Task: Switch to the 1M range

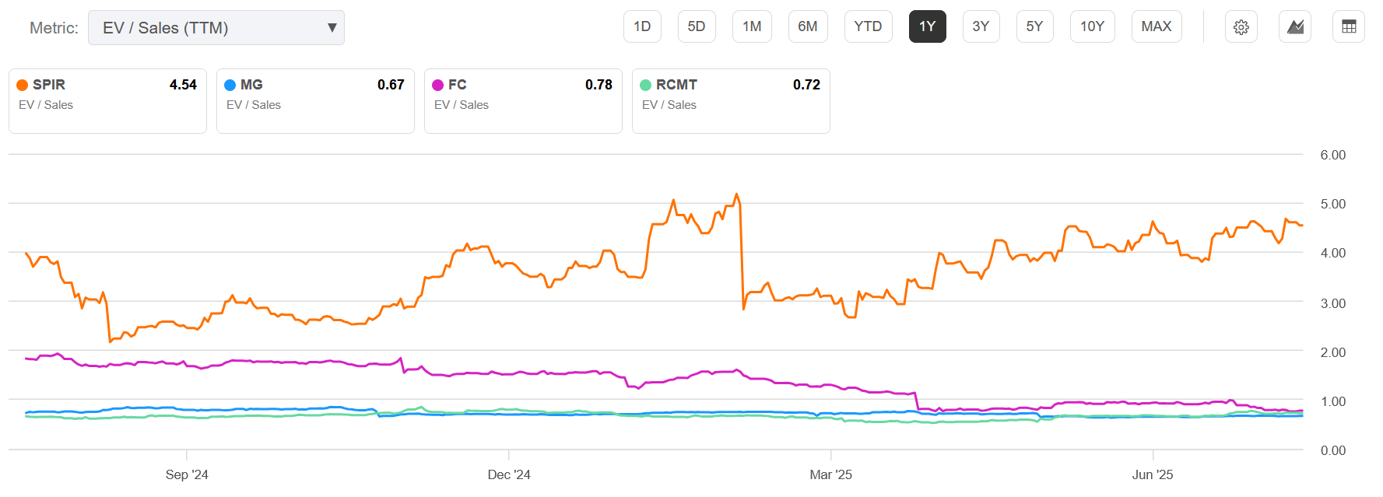Action: tap(752, 26)
